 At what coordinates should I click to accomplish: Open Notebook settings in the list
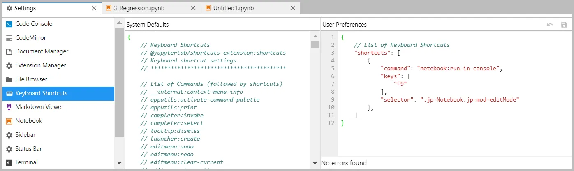coord(29,121)
